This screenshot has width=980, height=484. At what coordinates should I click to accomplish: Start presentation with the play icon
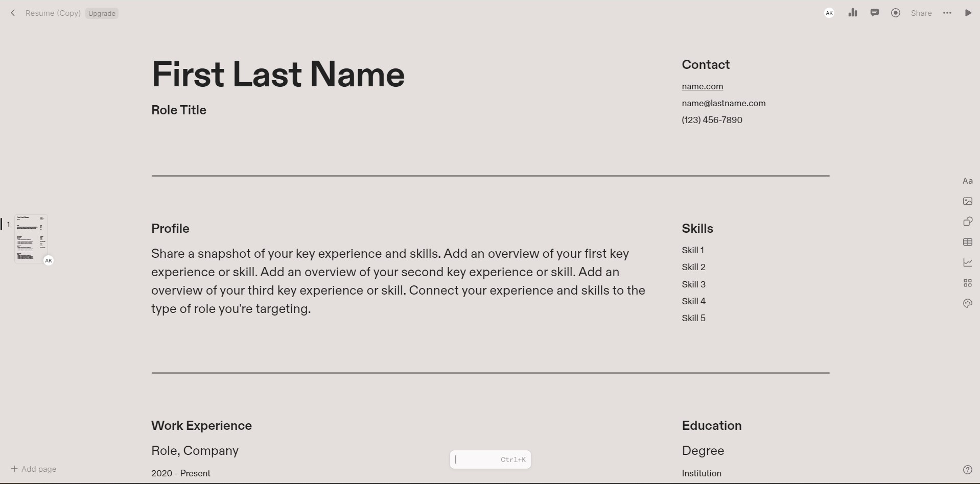(968, 13)
